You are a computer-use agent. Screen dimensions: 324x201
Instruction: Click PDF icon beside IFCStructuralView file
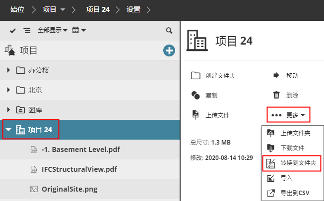coord(34,169)
